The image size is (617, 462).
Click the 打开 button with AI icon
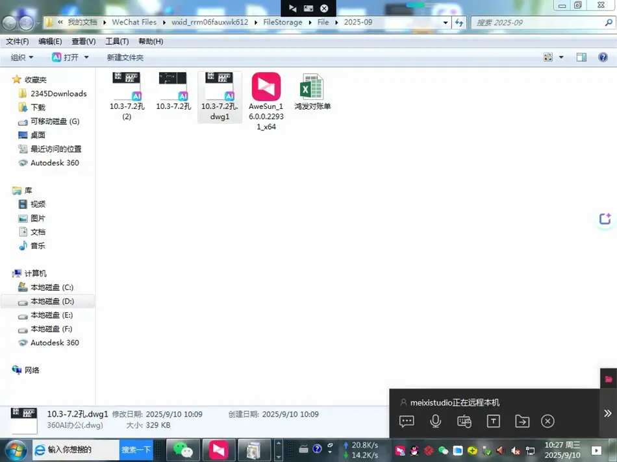(x=66, y=57)
